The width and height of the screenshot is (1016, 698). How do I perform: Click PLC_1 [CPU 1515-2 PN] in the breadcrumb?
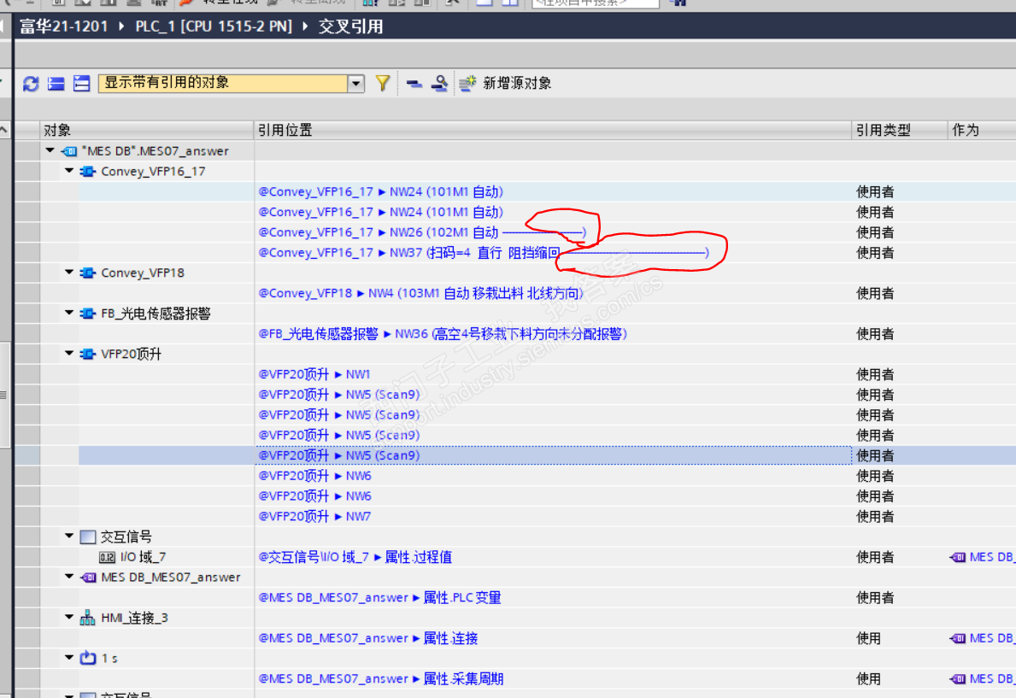[213, 26]
